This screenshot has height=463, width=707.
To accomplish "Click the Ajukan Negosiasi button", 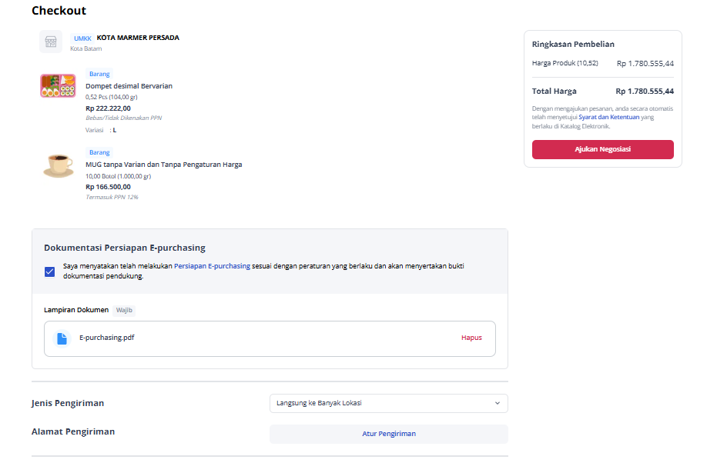I will point(602,149).
